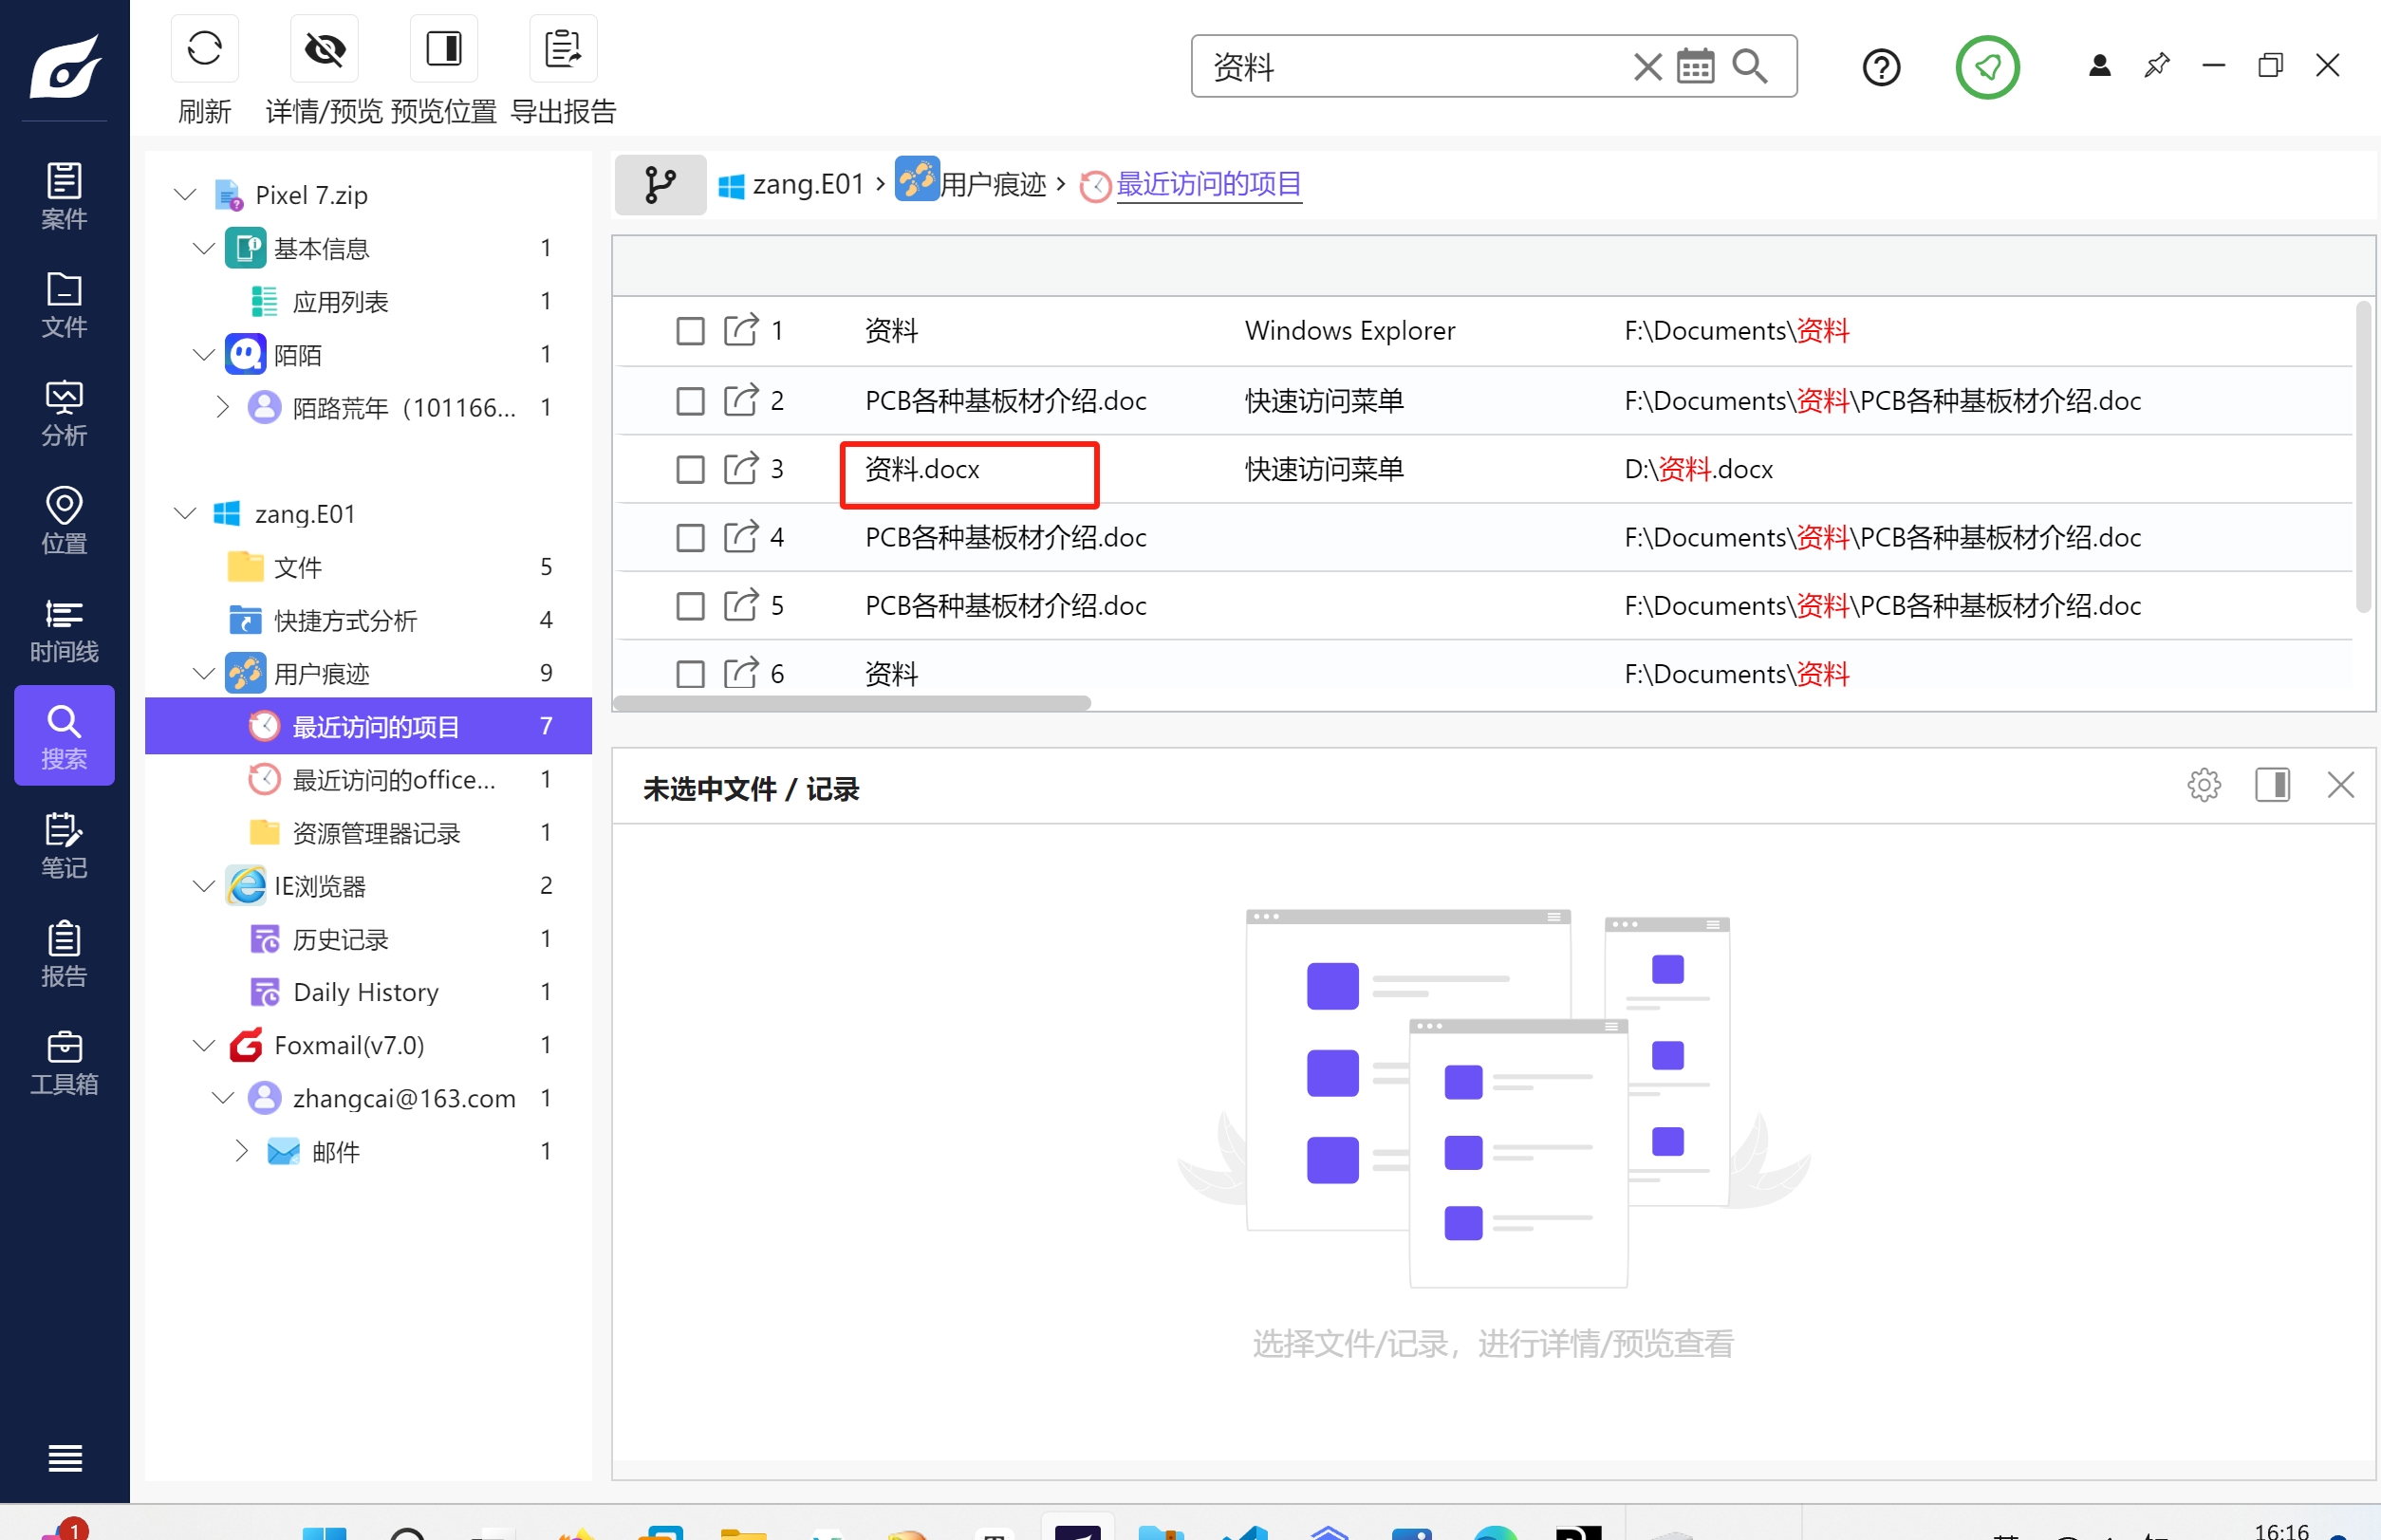Collapse the 陌陌 tree node
The height and width of the screenshot is (1540, 2381).
[x=204, y=354]
